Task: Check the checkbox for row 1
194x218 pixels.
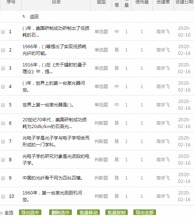Action: [x=3, y=32]
